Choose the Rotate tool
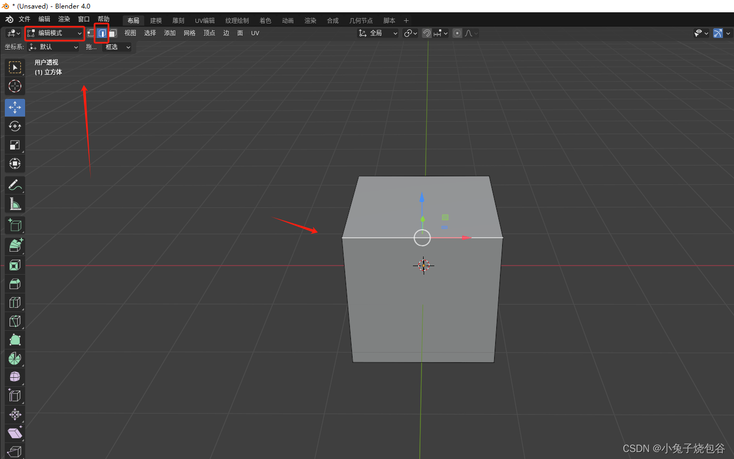 (x=15, y=126)
